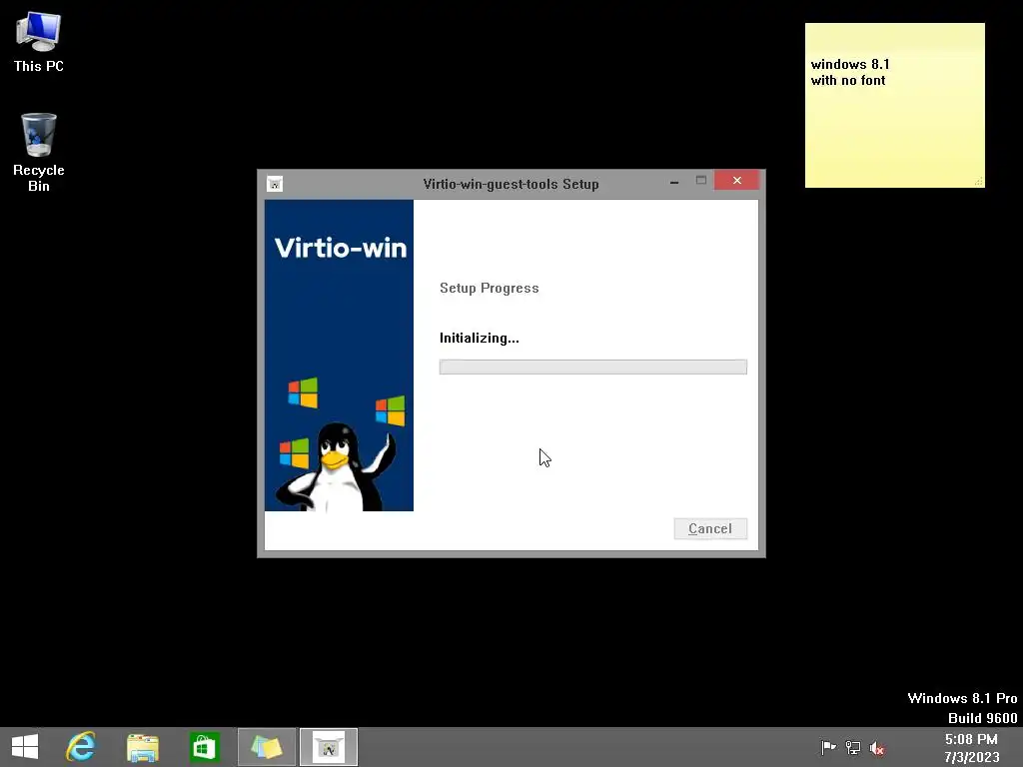The height and width of the screenshot is (767, 1023).
Task: Click the 'Setup Progress' heading
Action: [490, 289]
